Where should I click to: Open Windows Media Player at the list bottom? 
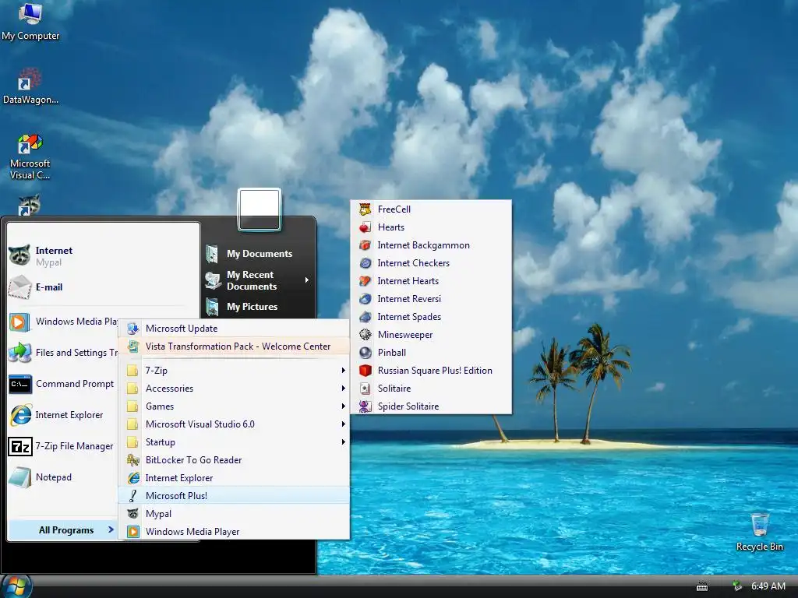(234, 531)
